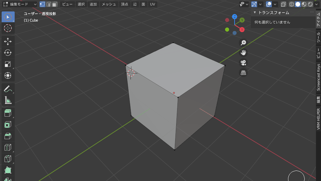The width and height of the screenshot is (321, 181).
Task: Select the Bevel tool
Action: [8, 136]
